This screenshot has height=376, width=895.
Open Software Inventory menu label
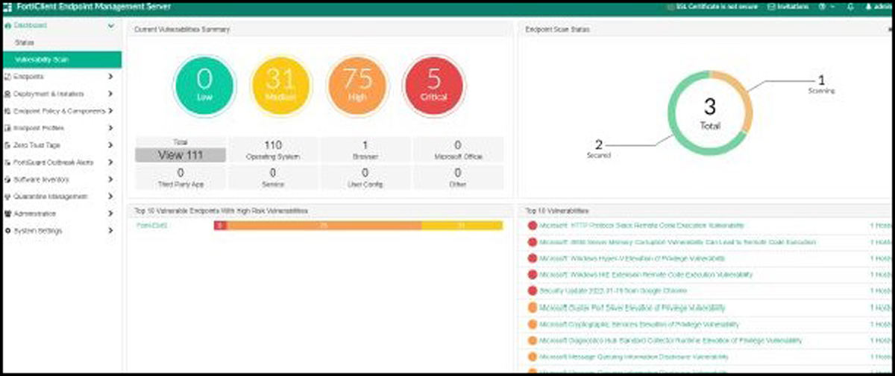coord(40,179)
